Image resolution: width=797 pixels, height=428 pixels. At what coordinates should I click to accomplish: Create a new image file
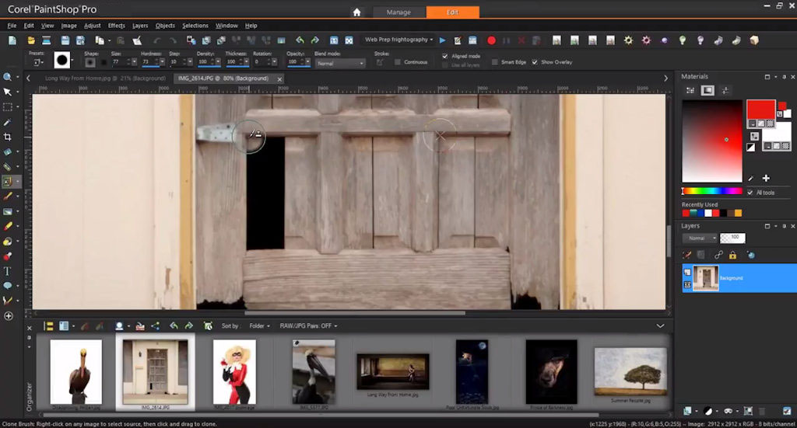[x=12, y=40]
